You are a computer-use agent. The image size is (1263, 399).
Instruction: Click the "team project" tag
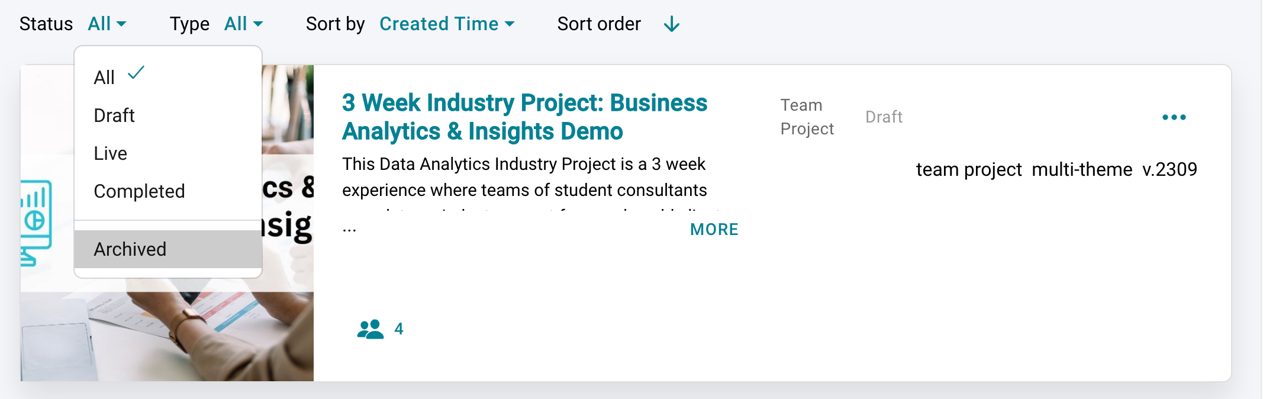(x=969, y=170)
